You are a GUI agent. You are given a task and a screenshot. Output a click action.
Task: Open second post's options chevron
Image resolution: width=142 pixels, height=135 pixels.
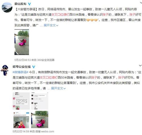[140, 66]
